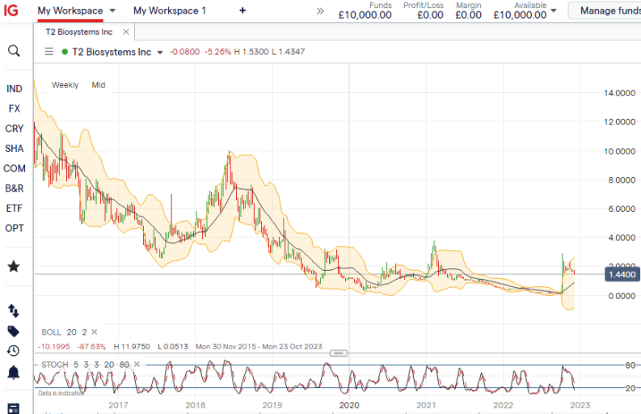Open the alerts bell icon
Viewport: 641px width, 414px height.
[14, 372]
